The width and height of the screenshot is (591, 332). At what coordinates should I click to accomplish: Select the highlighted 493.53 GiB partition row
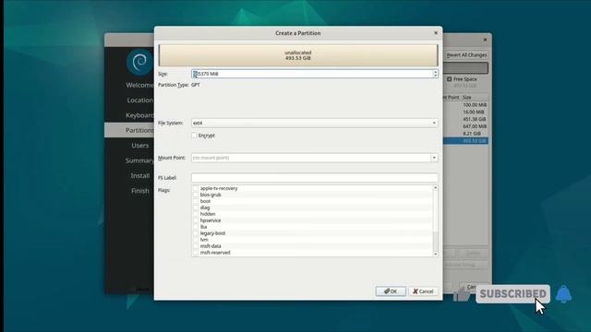coord(465,141)
